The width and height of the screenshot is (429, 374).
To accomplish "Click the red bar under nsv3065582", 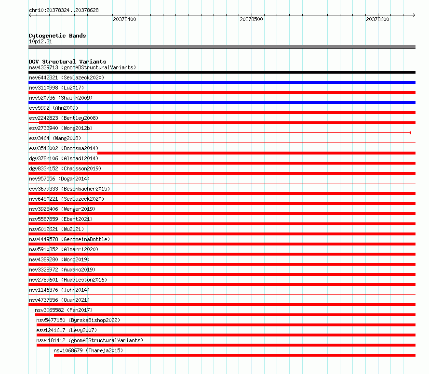I will pos(226,315).
